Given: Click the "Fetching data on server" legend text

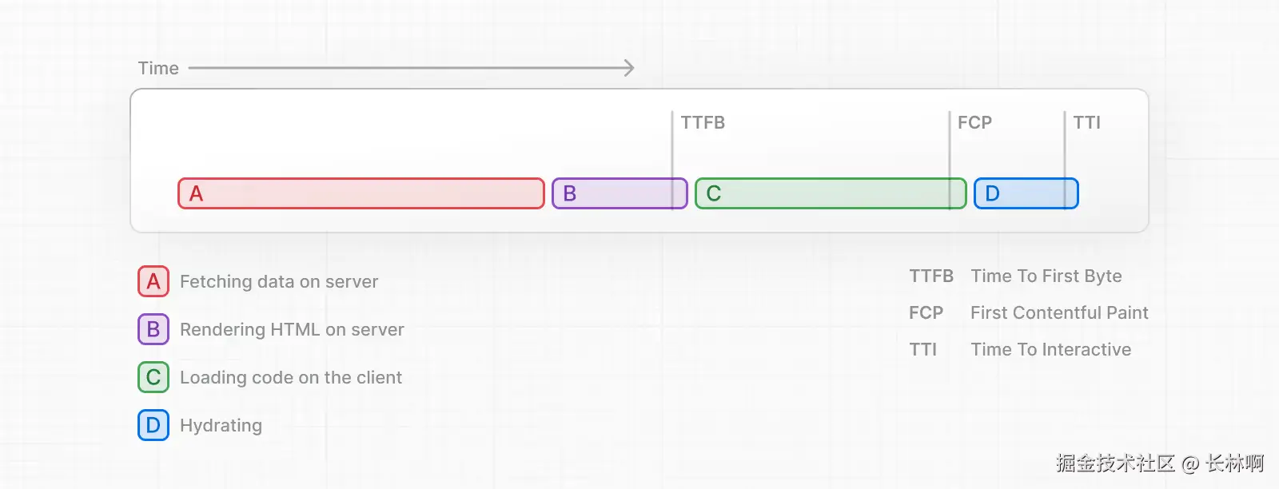Looking at the screenshot, I should pyautogui.click(x=279, y=281).
